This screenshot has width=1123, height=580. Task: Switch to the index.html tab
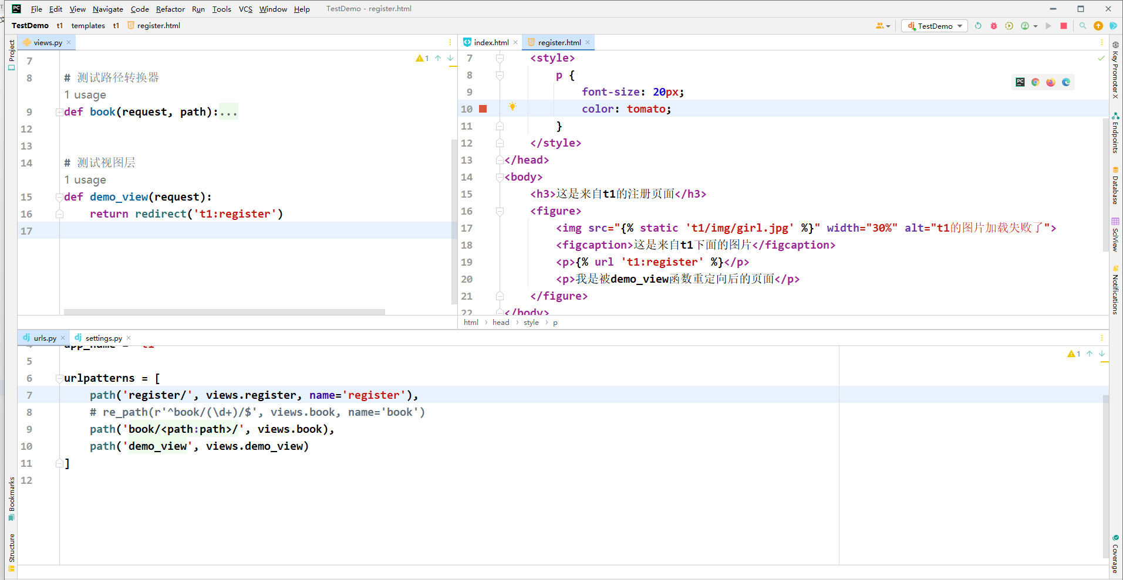(491, 42)
